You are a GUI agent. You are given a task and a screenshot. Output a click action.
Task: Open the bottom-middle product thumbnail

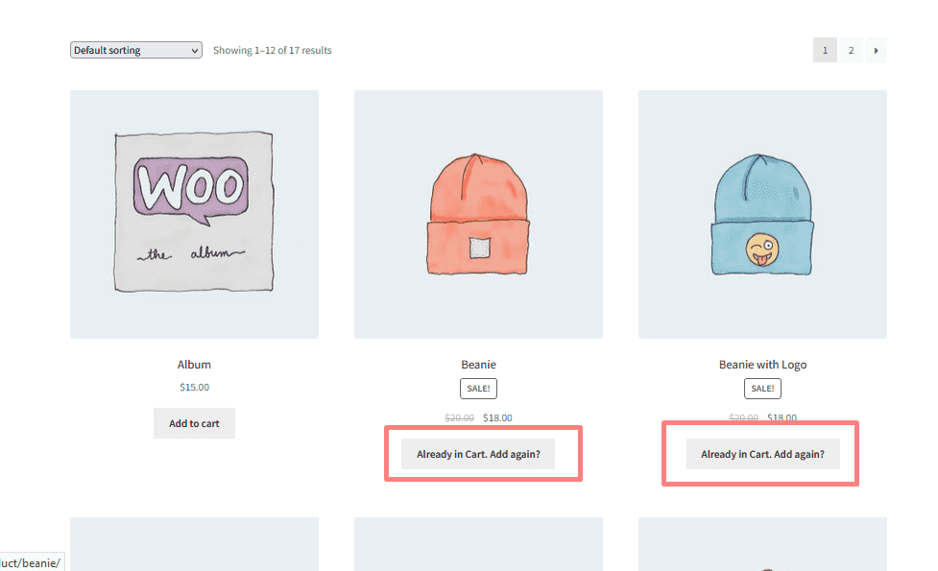coord(478,547)
